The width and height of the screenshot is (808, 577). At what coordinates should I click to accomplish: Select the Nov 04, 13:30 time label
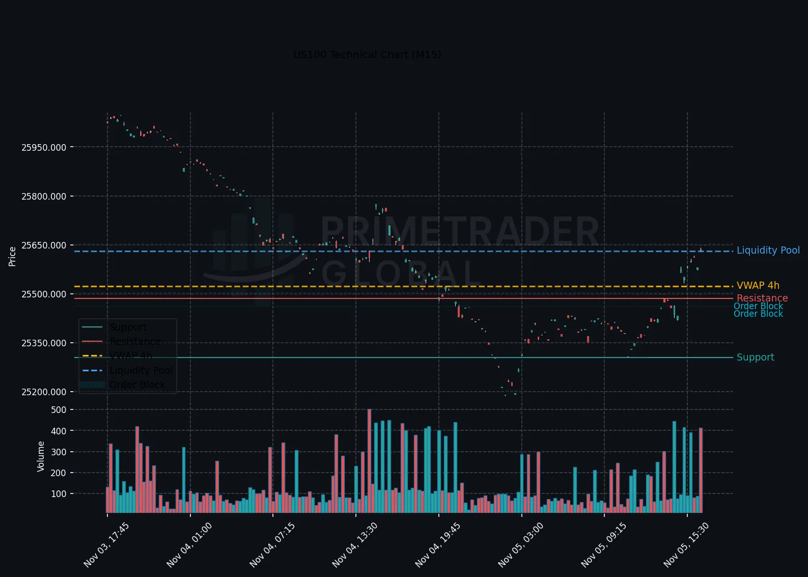click(x=354, y=545)
